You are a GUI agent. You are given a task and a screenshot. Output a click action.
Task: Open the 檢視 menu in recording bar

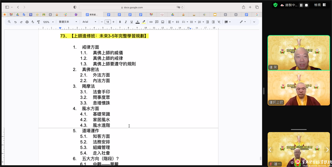coord(317,5)
